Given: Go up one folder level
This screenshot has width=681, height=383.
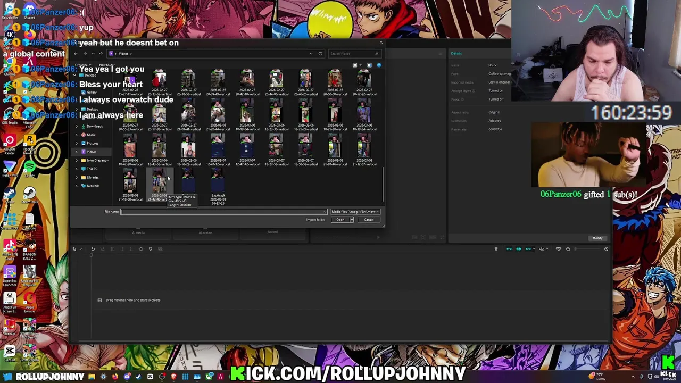Looking at the screenshot, I should click(x=101, y=54).
